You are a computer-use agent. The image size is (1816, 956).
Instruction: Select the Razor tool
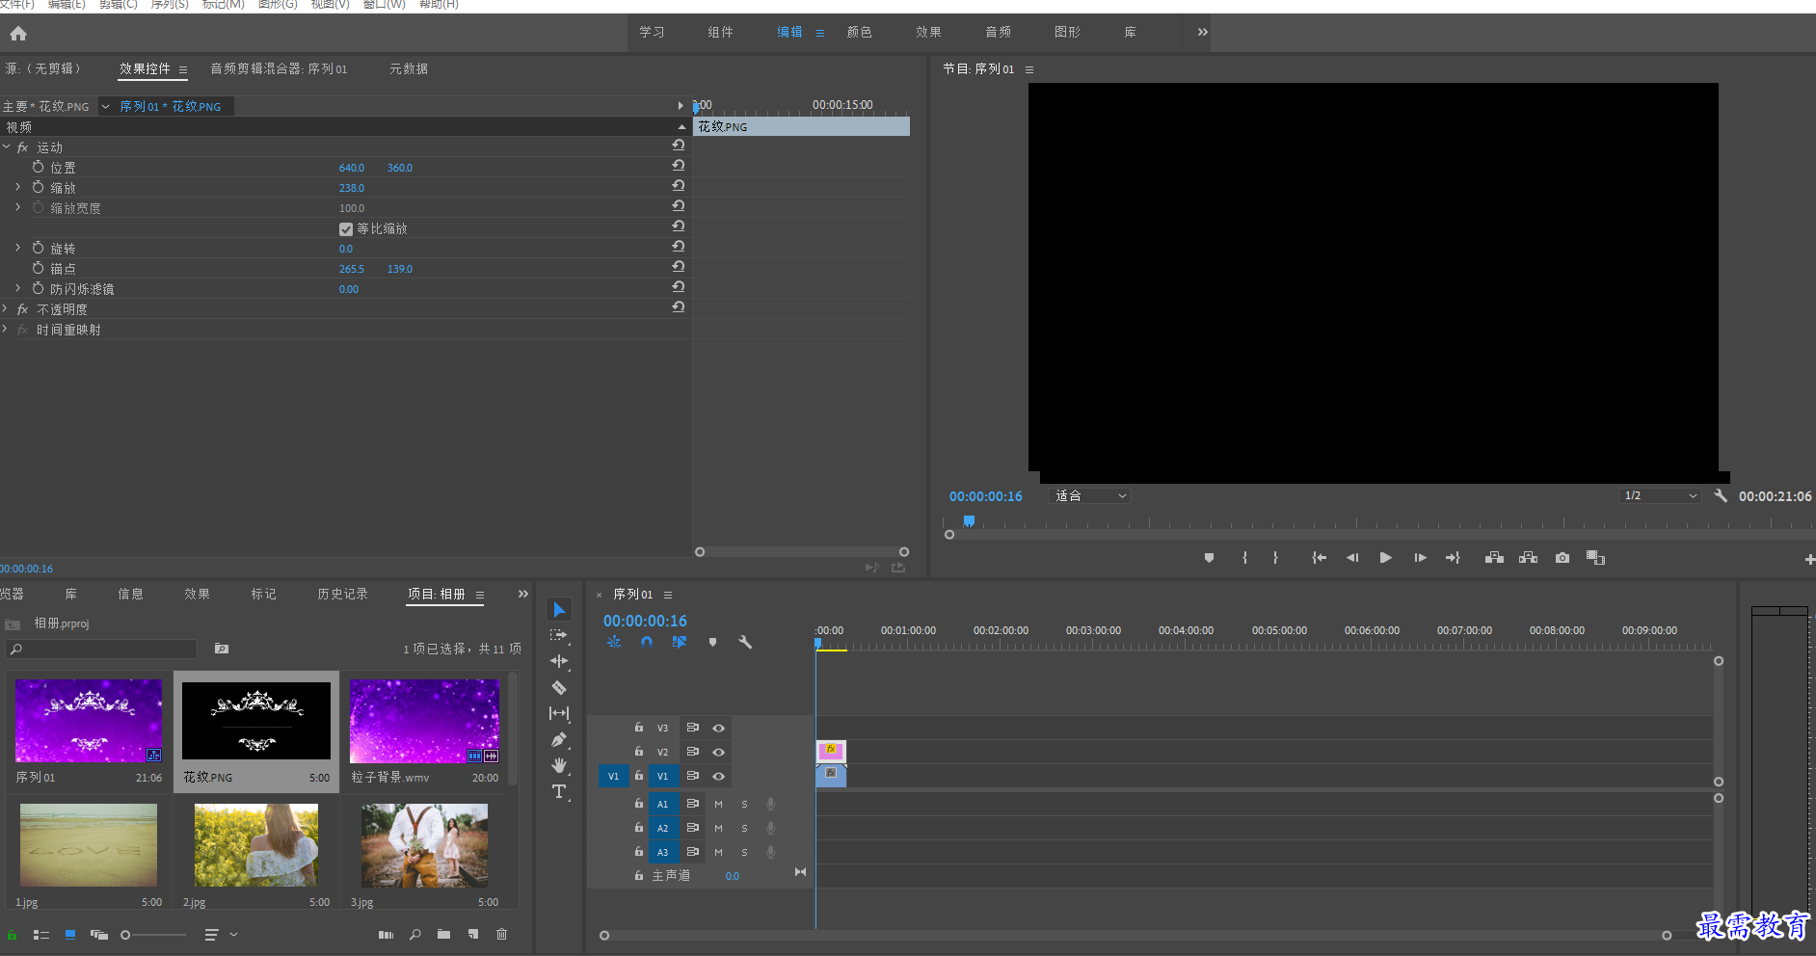click(x=559, y=687)
